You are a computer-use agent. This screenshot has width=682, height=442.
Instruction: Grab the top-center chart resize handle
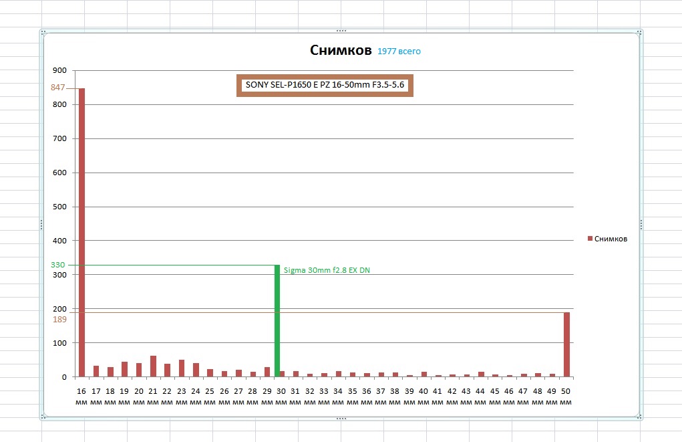[341, 31]
